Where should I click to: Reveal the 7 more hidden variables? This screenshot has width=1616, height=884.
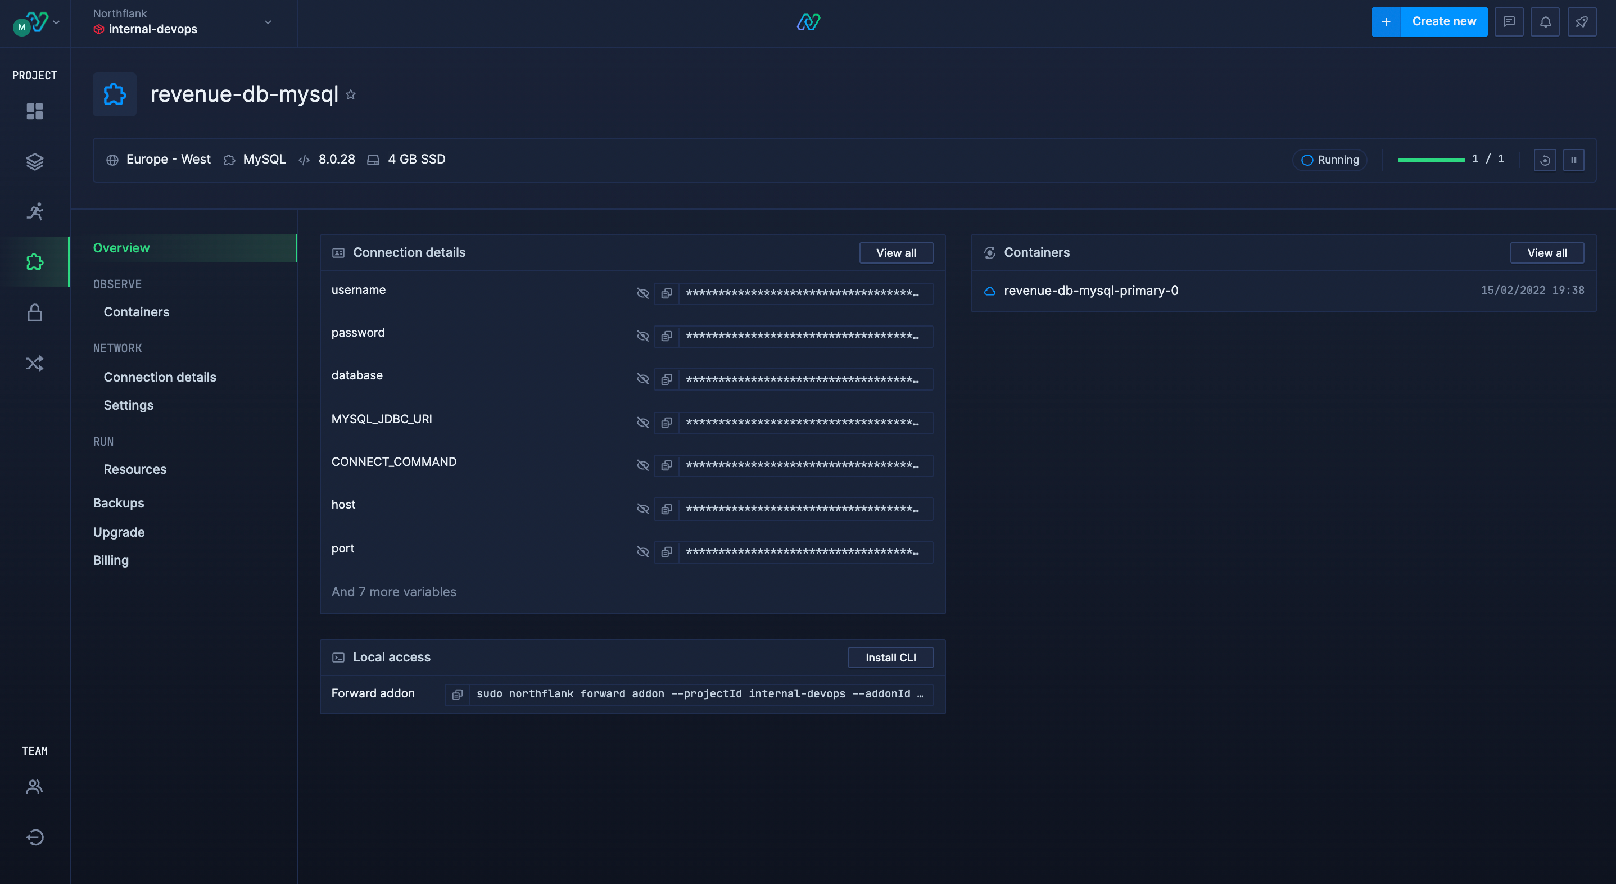(394, 592)
